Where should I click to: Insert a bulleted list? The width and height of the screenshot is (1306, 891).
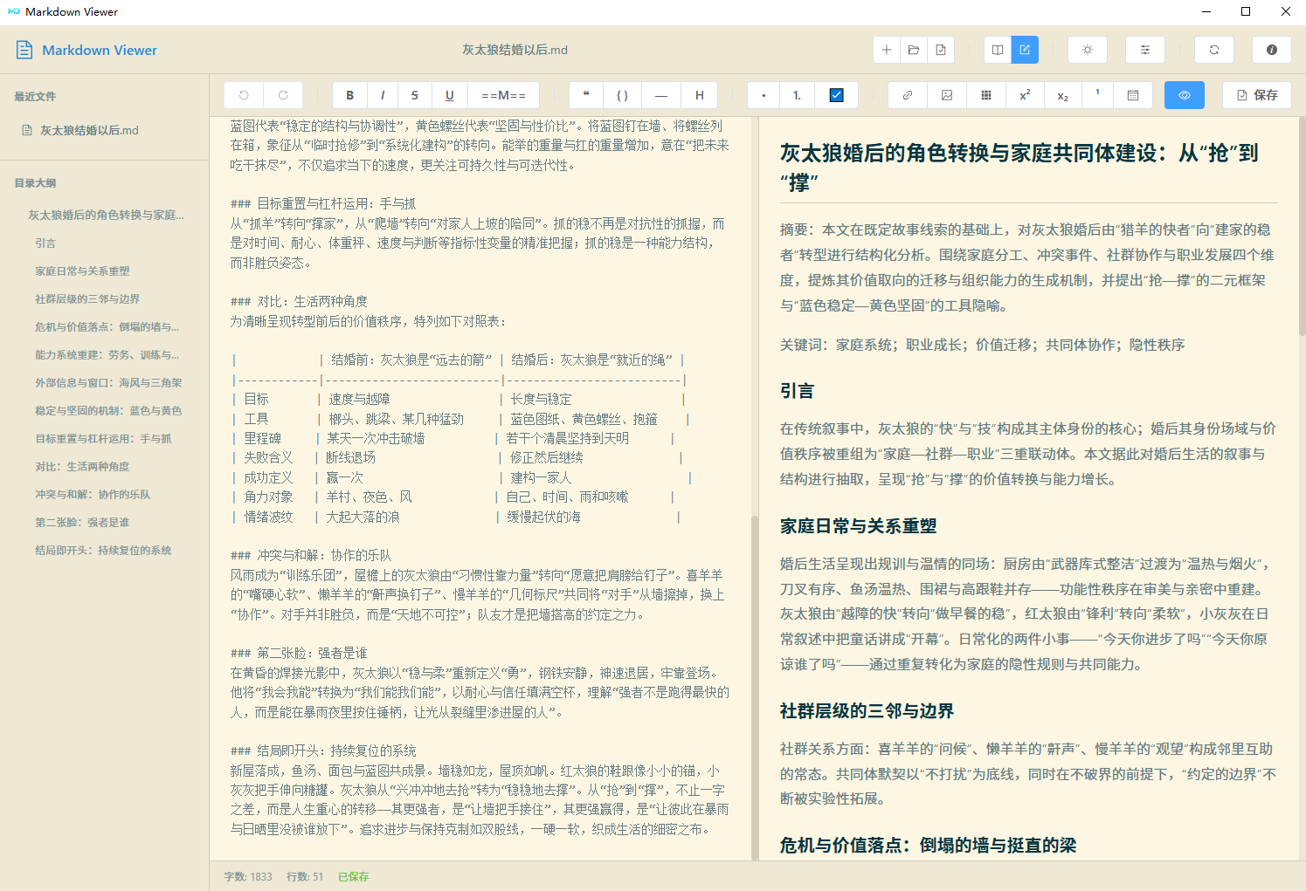[764, 95]
